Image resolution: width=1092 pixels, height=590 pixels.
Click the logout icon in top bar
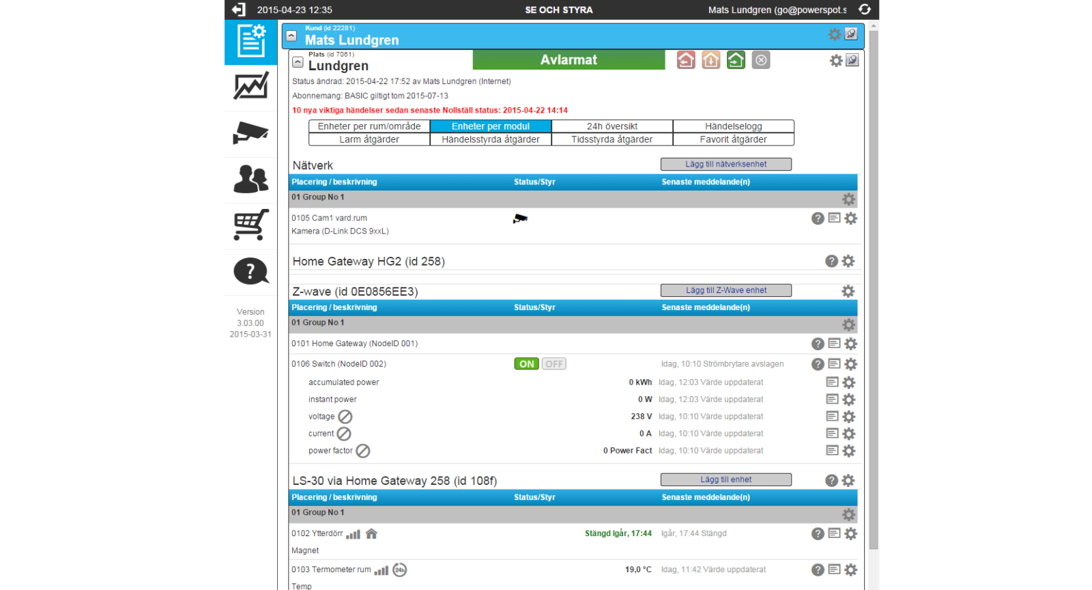pos(238,10)
